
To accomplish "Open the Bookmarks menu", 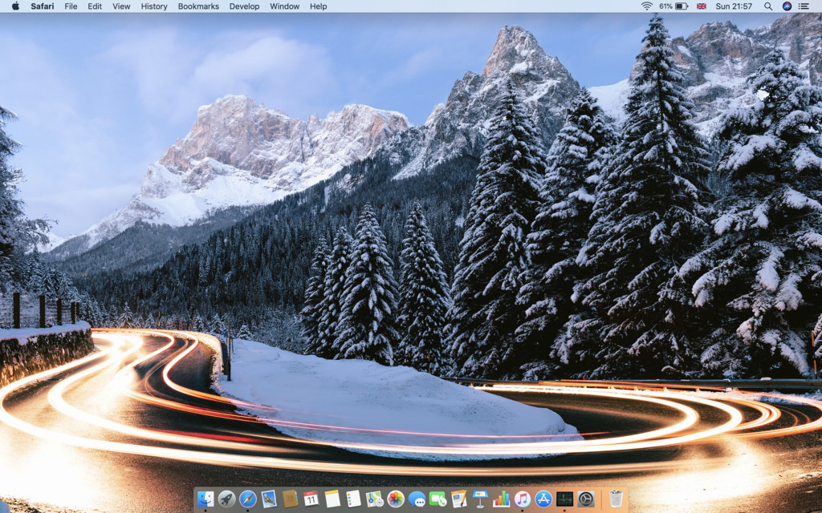I will [198, 6].
